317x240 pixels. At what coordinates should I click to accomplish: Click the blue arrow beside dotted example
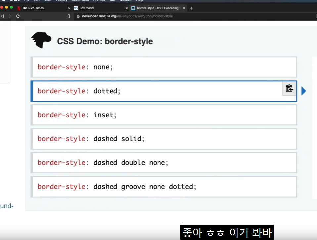pos(304,91)
